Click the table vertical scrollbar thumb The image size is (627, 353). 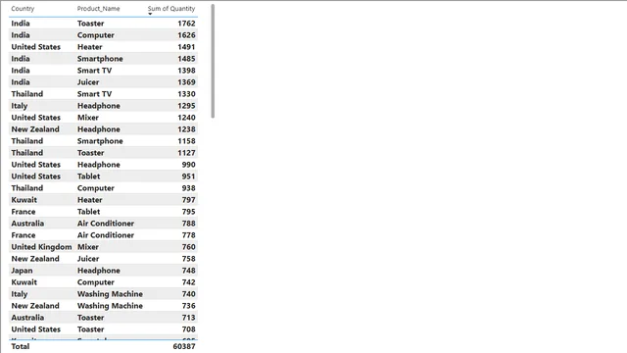pyautogui.click(x=213, y=61)
